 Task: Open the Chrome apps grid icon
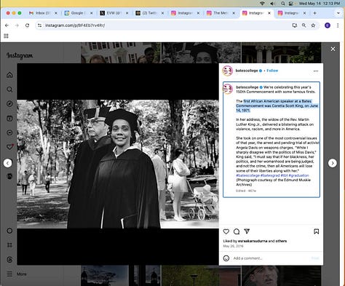pos(6,36)
